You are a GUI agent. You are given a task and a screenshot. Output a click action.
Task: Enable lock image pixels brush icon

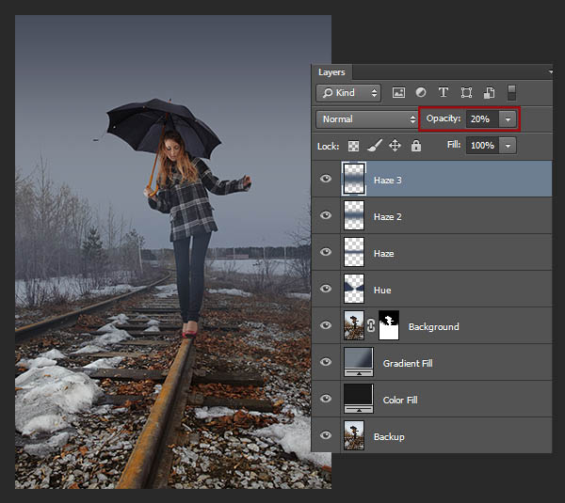click(374, 146)
